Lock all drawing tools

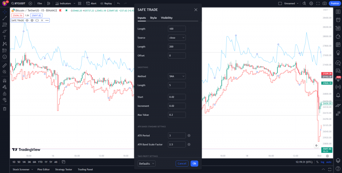coord(5,93)
